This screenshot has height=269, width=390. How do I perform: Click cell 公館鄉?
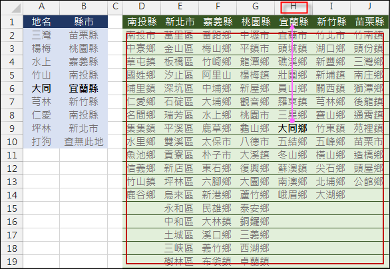tap(369, 182)
